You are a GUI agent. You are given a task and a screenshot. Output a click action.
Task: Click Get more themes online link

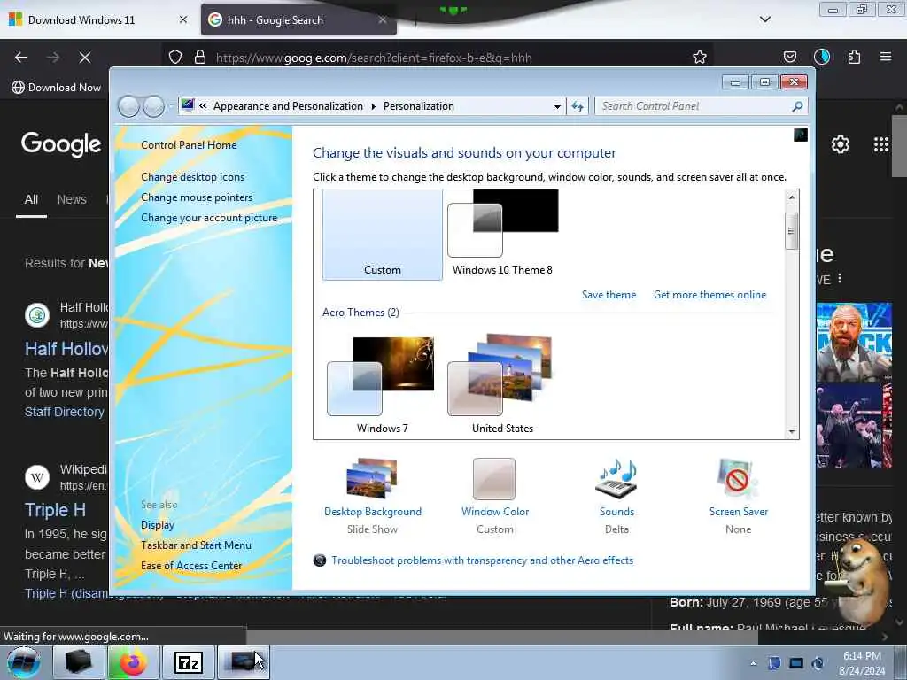pyautogui.click(x=709, y=295)
